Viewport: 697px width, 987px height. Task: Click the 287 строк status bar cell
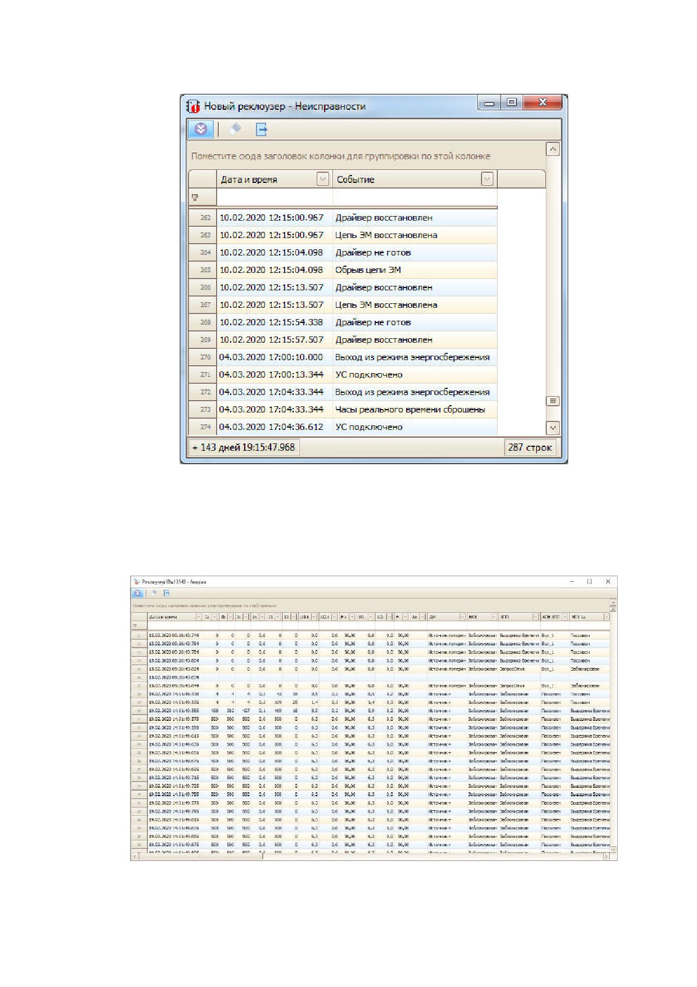tap(530, 447)
